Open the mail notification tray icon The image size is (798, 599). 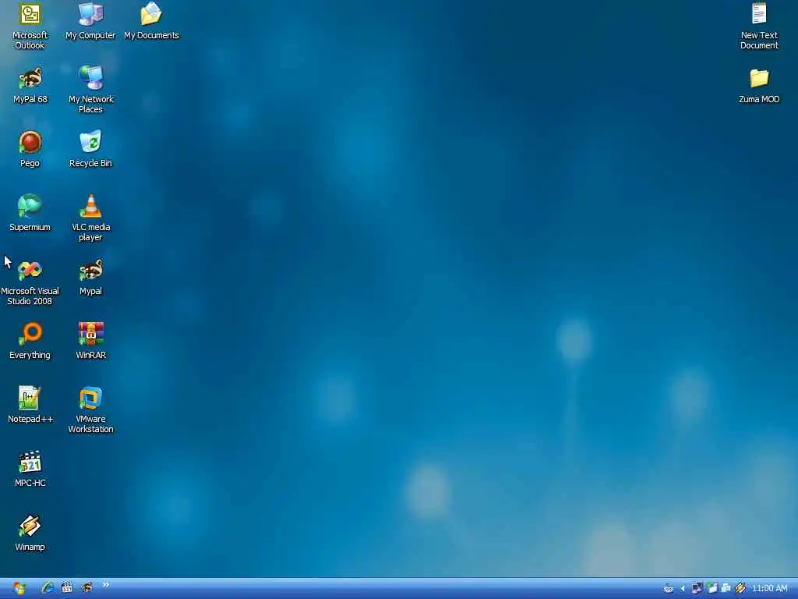click(711, 588)
